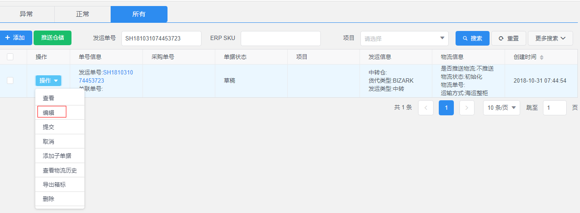580x213 pixels.
Task: Choose 编辑 from the action menu
Action: (x=60, y=113)
